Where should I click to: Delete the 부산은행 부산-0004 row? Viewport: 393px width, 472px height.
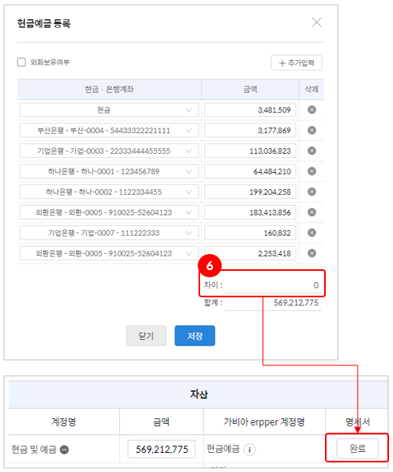[x=312, y=131]
